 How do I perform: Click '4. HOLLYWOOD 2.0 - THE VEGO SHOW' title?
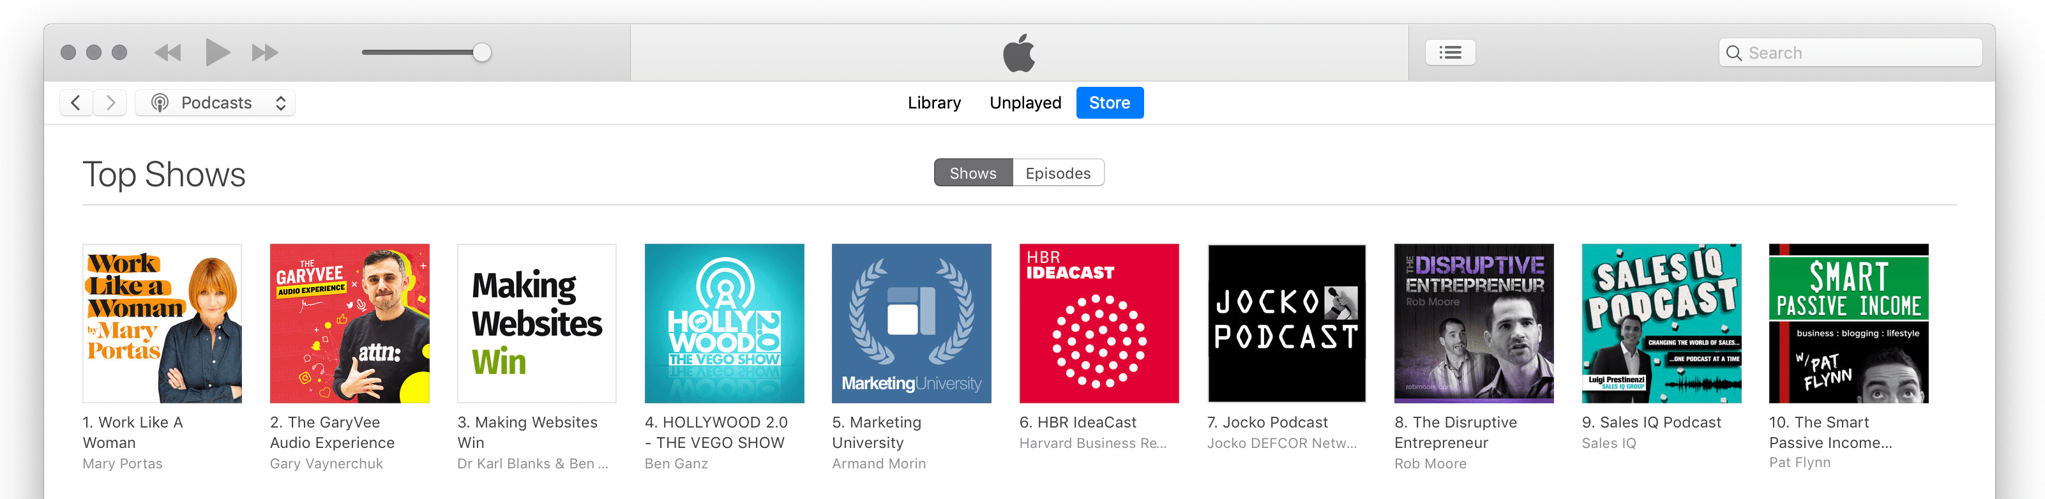(716, 433)
